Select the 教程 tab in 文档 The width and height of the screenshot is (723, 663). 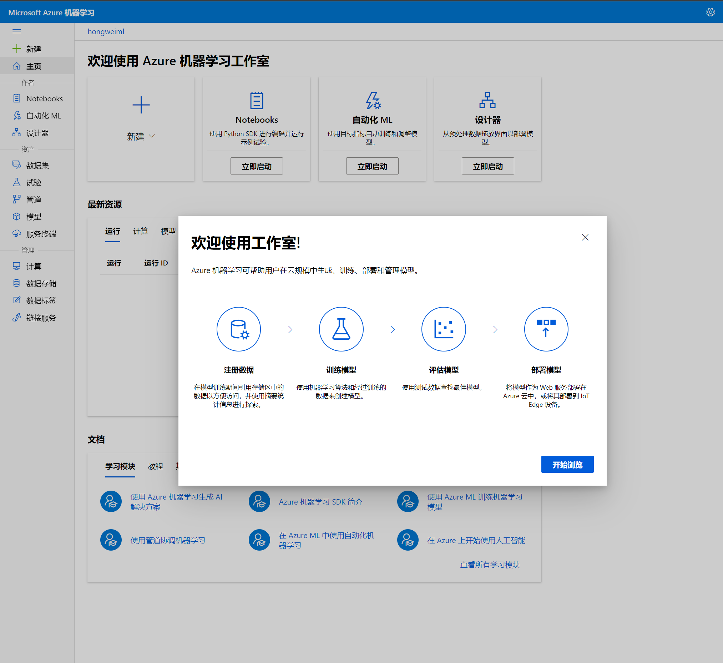[155, 466]
